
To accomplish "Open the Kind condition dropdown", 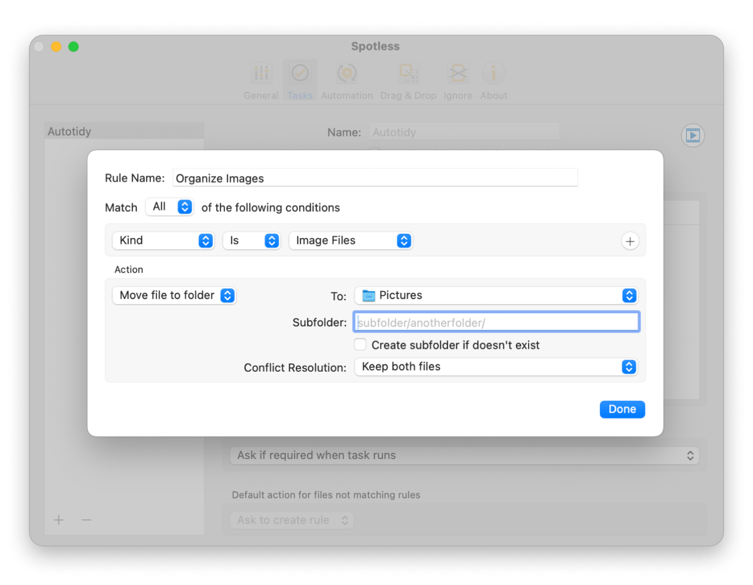I will pyautogui.click(x=163, y=240).
